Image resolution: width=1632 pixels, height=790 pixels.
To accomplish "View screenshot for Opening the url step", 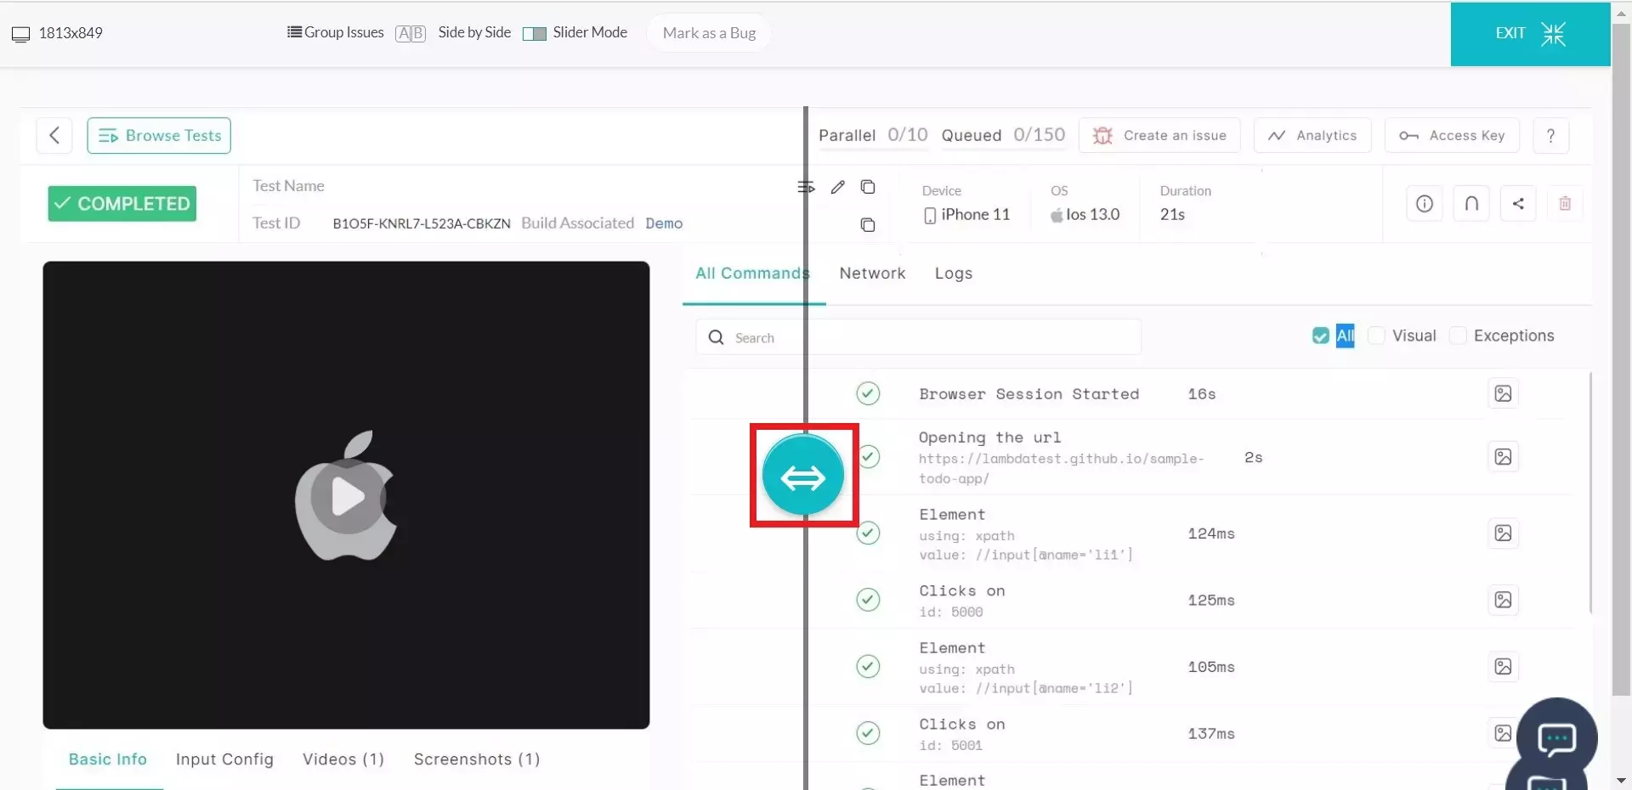I will pyautogui.click(x=1502, y=457).
